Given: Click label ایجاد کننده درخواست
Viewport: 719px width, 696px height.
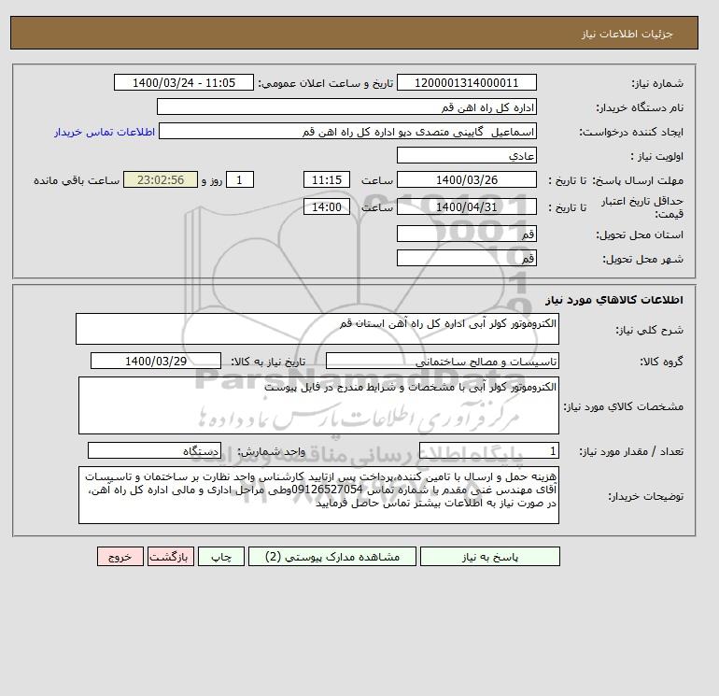Looking at the screenshot, I should click(631, 132).
